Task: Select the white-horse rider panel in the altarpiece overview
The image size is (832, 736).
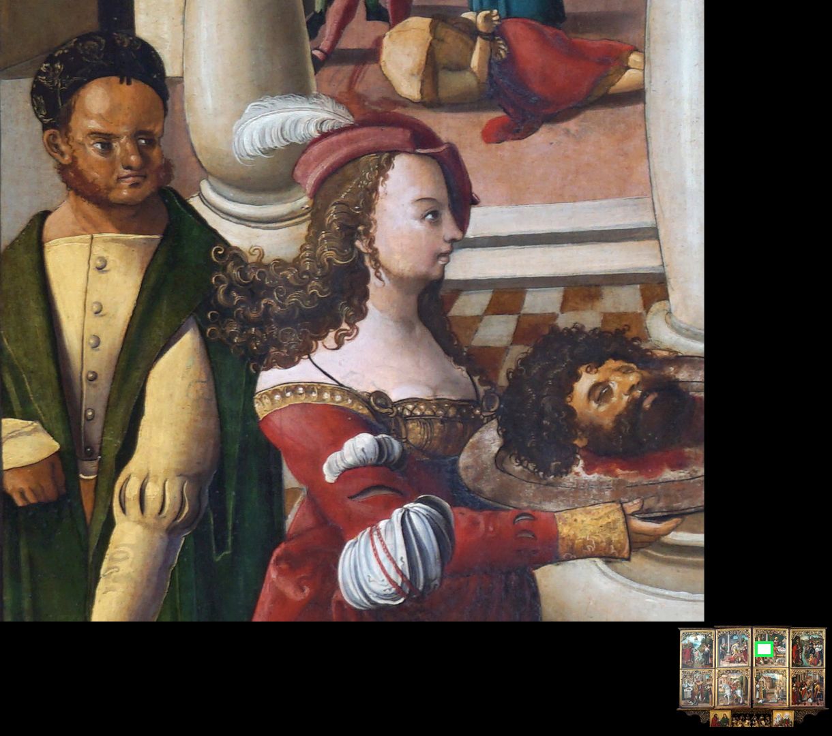Action: 733,688
